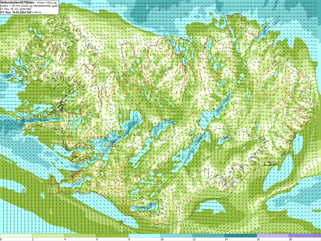Click the legend scale label 6
Viewport: 321px width, 241px height.
coord(97,239)
